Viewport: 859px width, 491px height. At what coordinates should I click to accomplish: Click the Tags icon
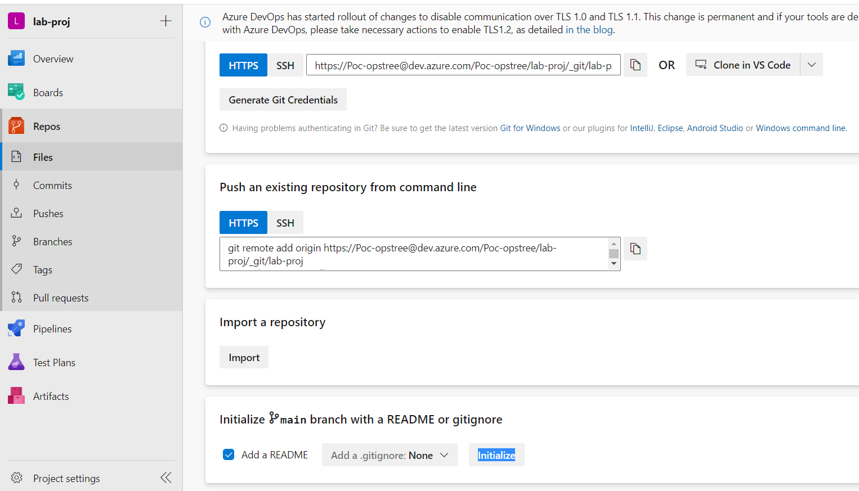click(16, 269)
